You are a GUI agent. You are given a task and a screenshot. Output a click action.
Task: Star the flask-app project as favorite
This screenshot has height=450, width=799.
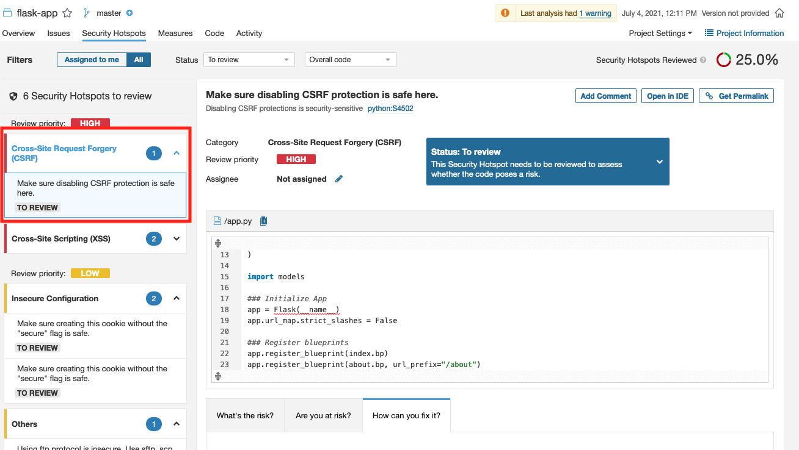(x=67, y=13)
